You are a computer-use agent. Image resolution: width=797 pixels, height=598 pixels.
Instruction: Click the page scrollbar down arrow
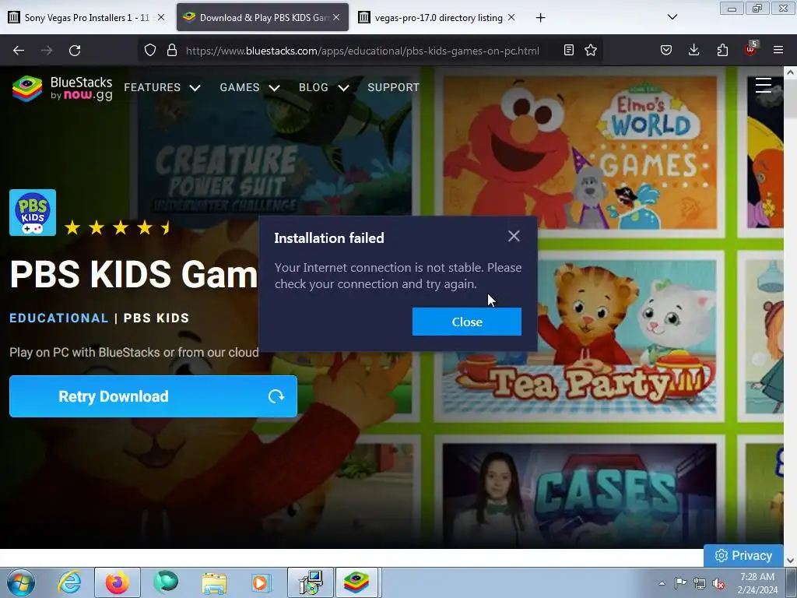(790, 561)
